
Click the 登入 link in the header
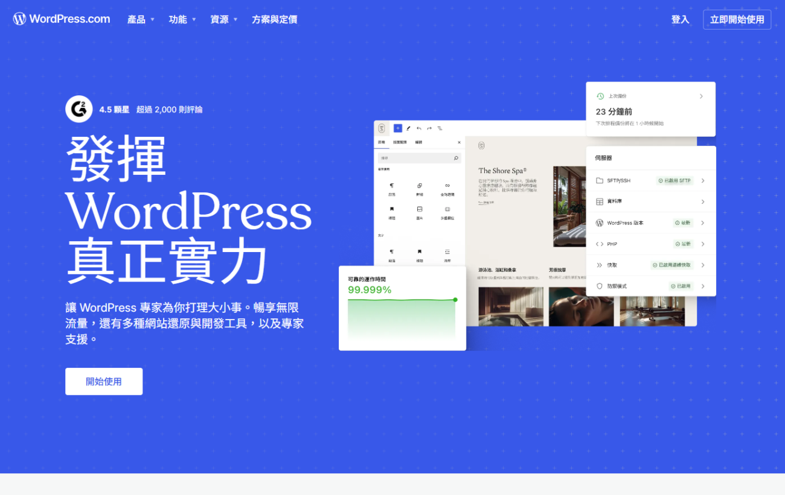click(x=680, y=19)
